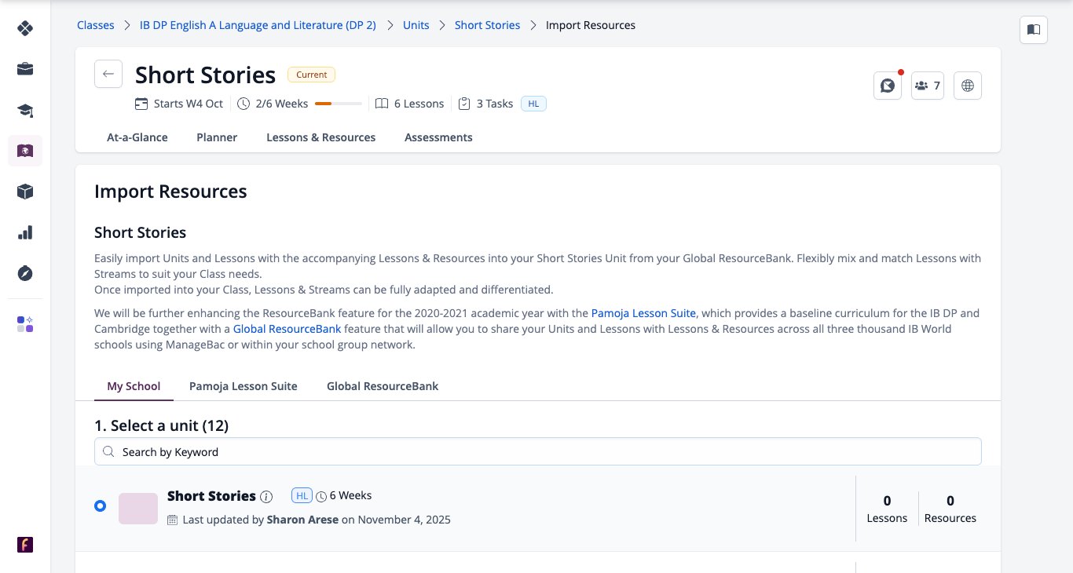The image size is (1073, 573).
Task: Click the search magnifier icon
Action: 108,451
